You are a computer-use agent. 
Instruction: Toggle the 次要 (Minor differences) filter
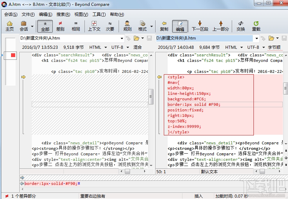pos(110,26)
